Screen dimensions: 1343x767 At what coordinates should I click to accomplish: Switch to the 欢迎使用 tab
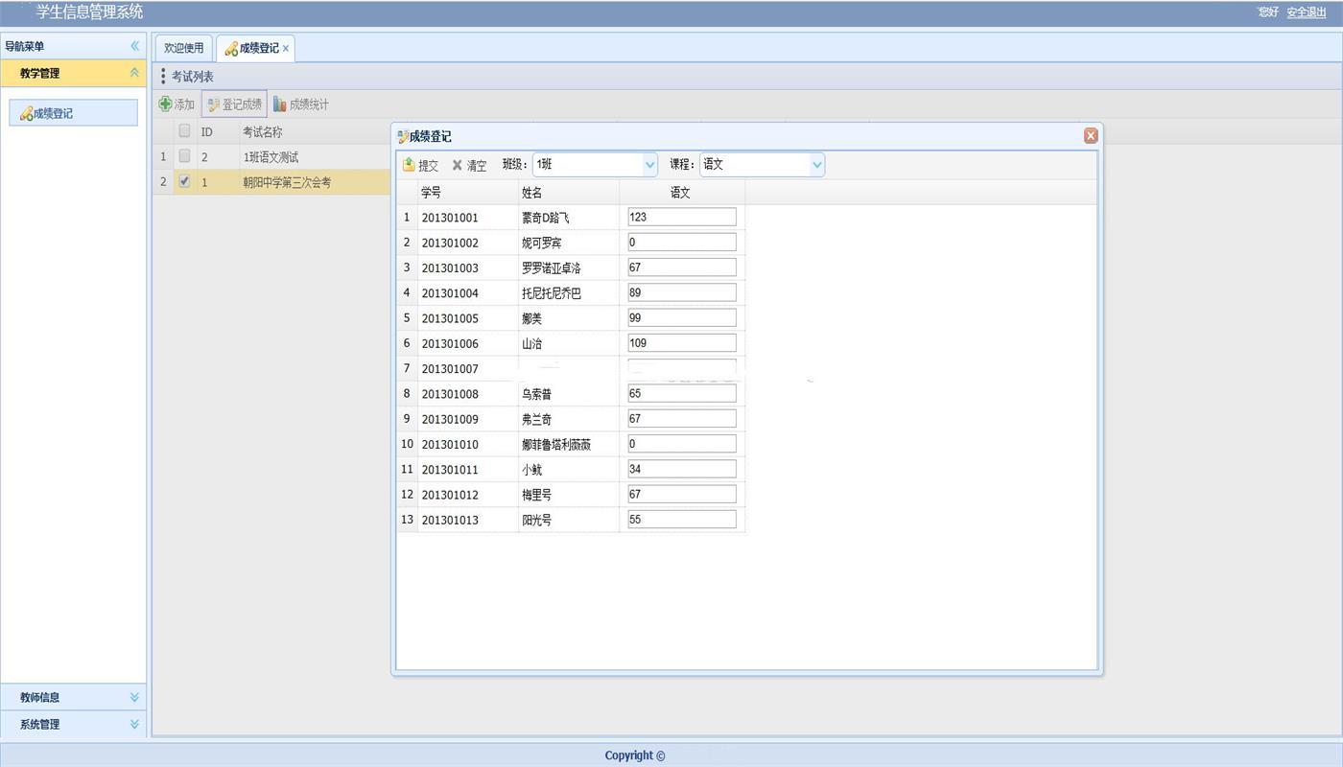pos(184,48)
